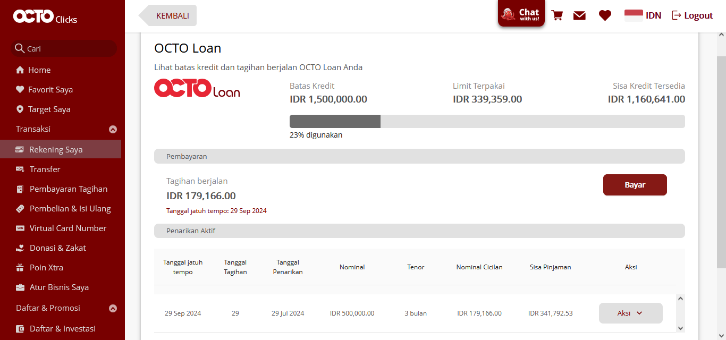This screenshot has height=340, width=726.
Task: Click the IDR 179,166.00 Tagihan berjalan amount
Action: coord(201,195)
